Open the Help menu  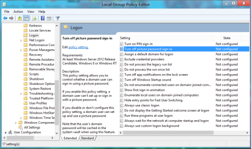click(42, 12)
